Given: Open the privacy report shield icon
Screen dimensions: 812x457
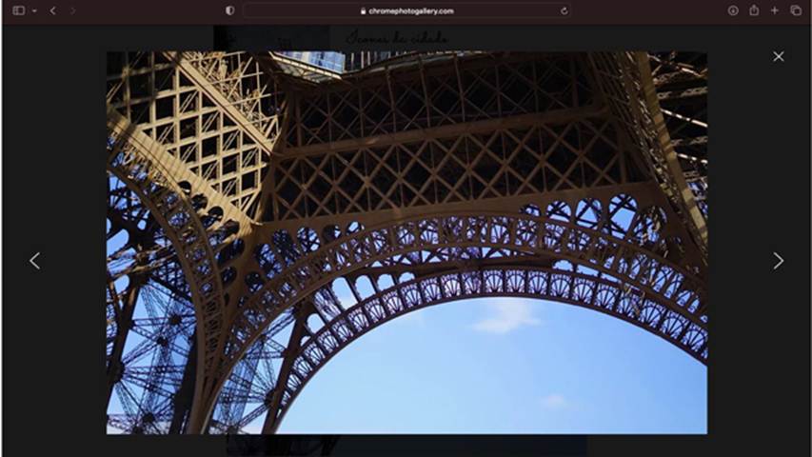Looking at the screenshot, I should (229, 10).
